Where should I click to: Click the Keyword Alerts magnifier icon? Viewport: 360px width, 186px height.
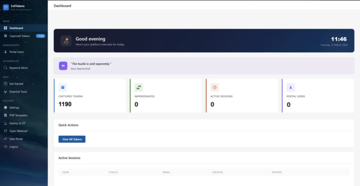(x=6, y=68)
